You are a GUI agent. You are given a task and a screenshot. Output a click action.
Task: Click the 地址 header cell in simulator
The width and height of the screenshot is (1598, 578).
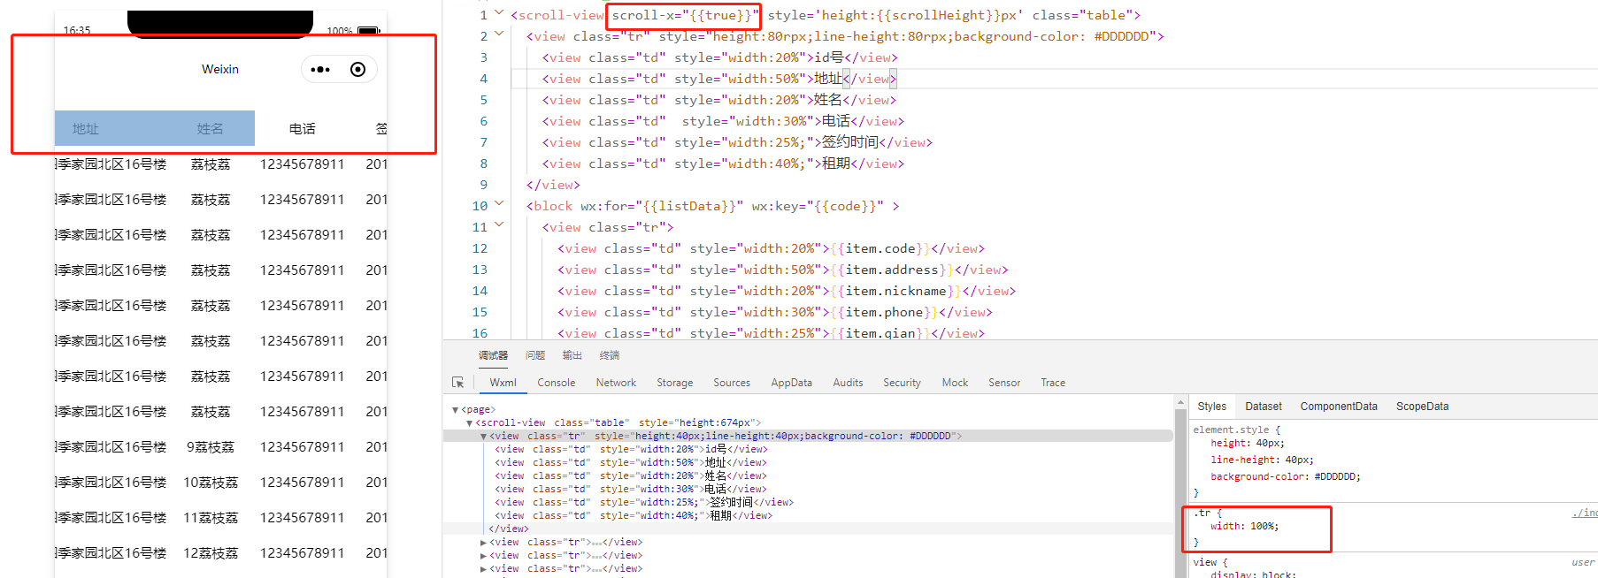pyautogui.click(x=85, y=129)
